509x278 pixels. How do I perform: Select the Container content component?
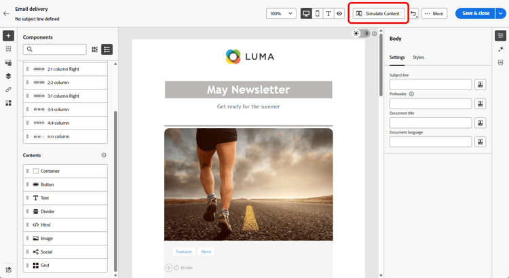(x=65, y=171)
